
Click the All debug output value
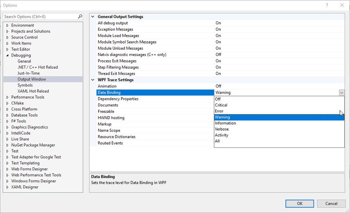coord(218,23)
